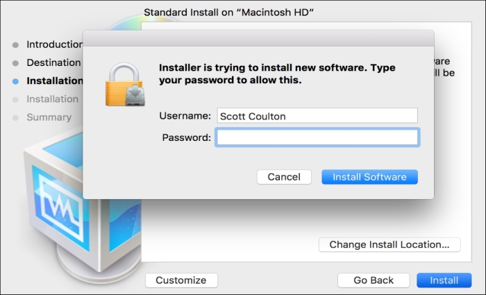Click the empty Password input field
Image resolution: width=486 pixels, height=295 pixels.
pyautogui.click(x=317, y=137)
